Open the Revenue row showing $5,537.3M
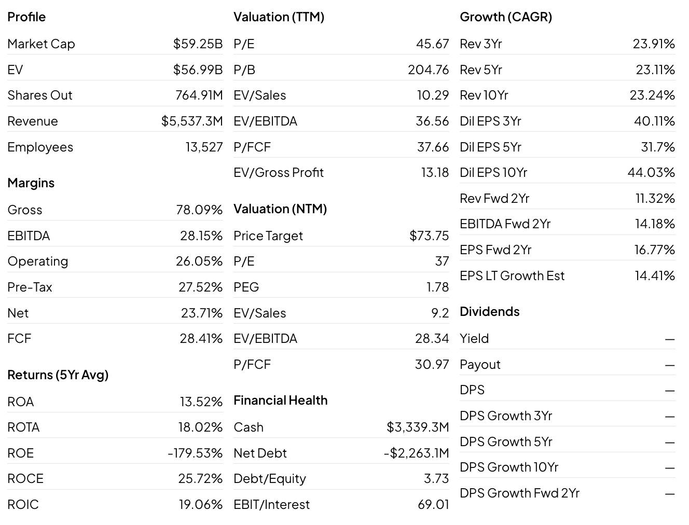 pyautogui.click(x=115, y=121)
